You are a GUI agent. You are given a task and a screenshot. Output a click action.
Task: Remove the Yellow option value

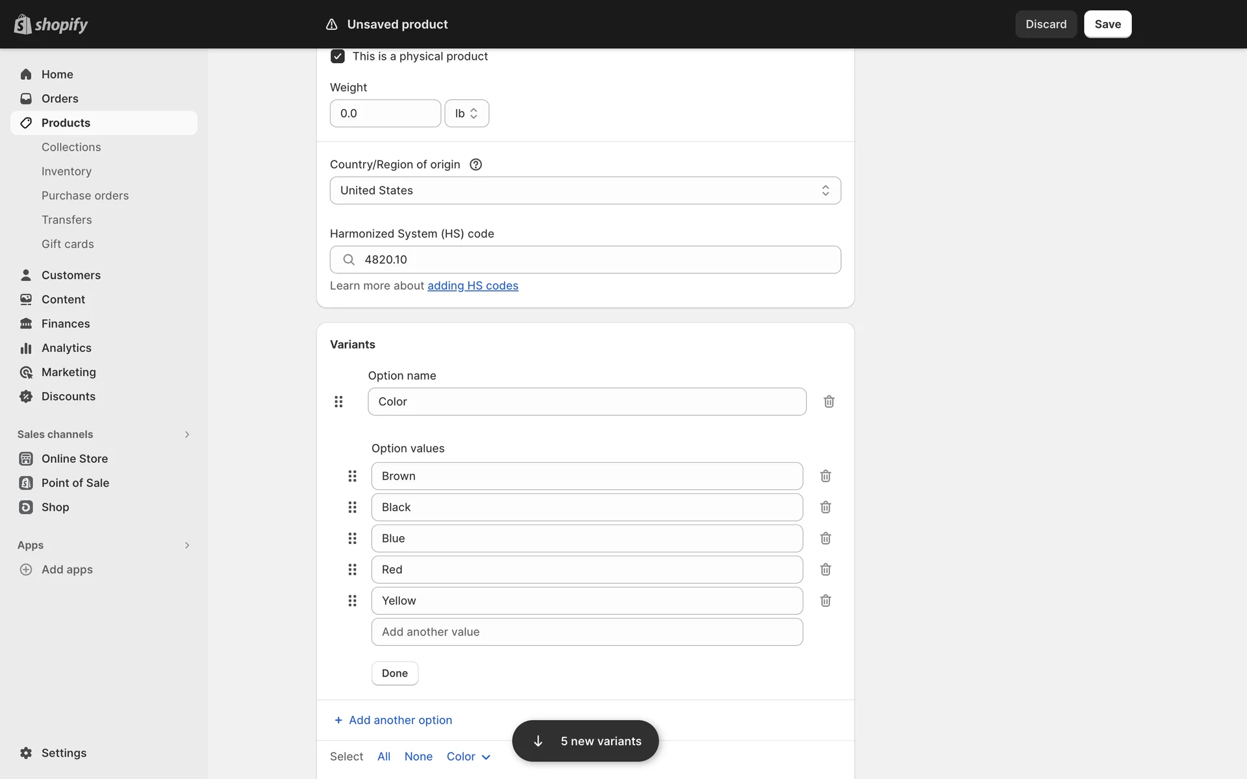coord(825,600)
